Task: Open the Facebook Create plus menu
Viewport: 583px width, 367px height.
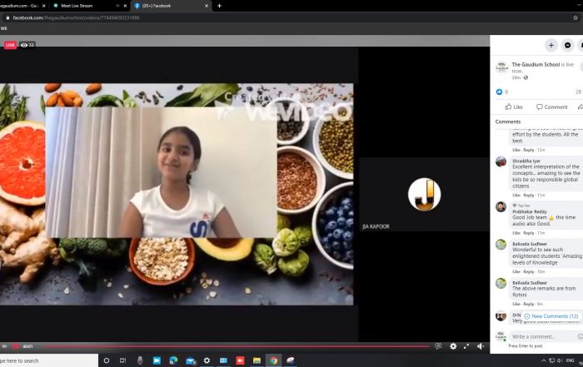Action: click(x=551, y=45)
